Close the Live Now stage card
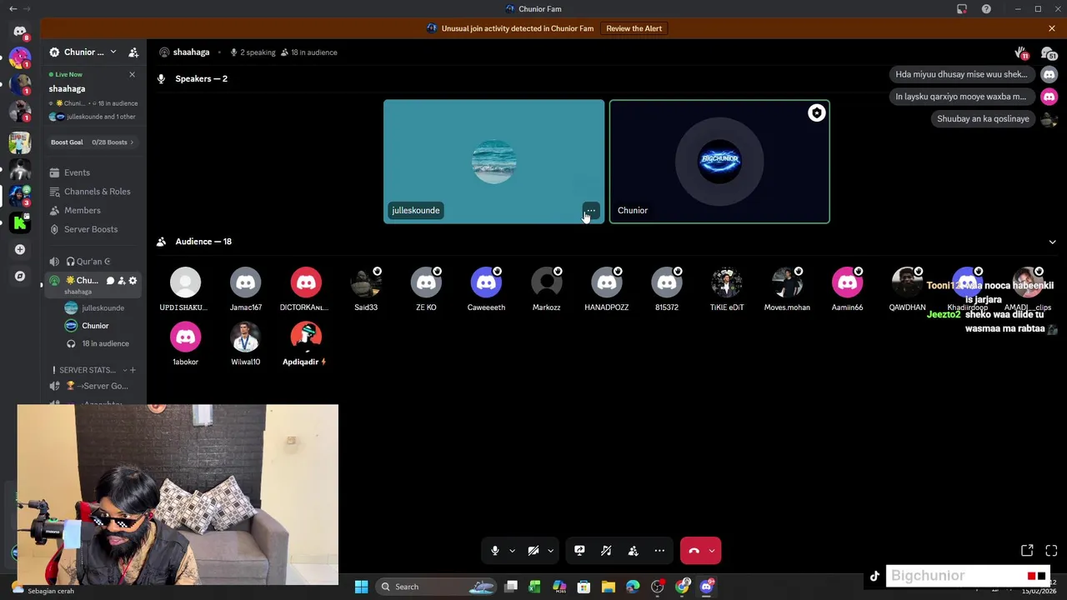1067x600 pixels. coord(132,74)
